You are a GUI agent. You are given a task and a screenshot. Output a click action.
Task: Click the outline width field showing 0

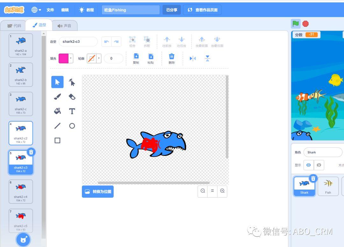[113, 58]
